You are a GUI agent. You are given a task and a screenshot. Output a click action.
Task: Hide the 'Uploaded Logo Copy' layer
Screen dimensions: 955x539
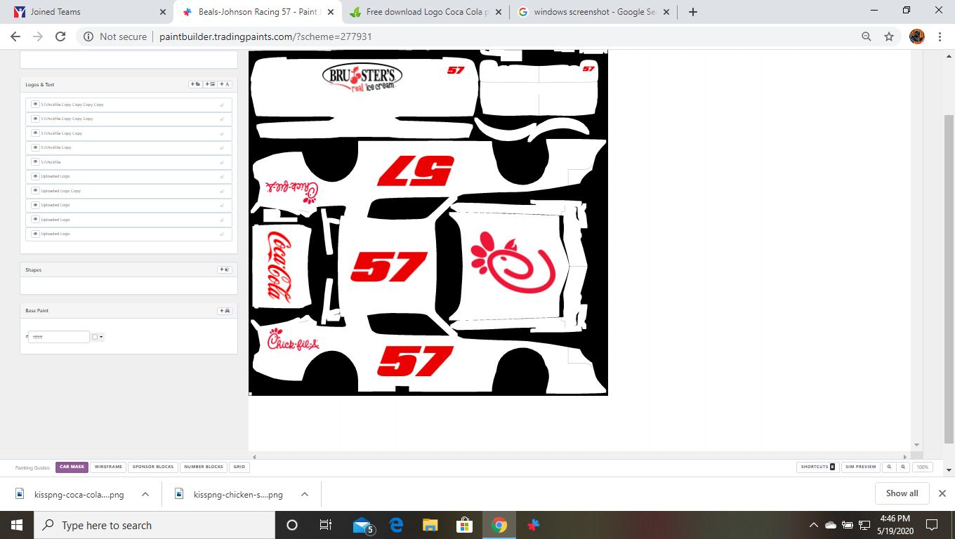point(35,191)
